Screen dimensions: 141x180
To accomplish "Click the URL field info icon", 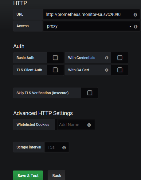I will click(x=135, y=15).
